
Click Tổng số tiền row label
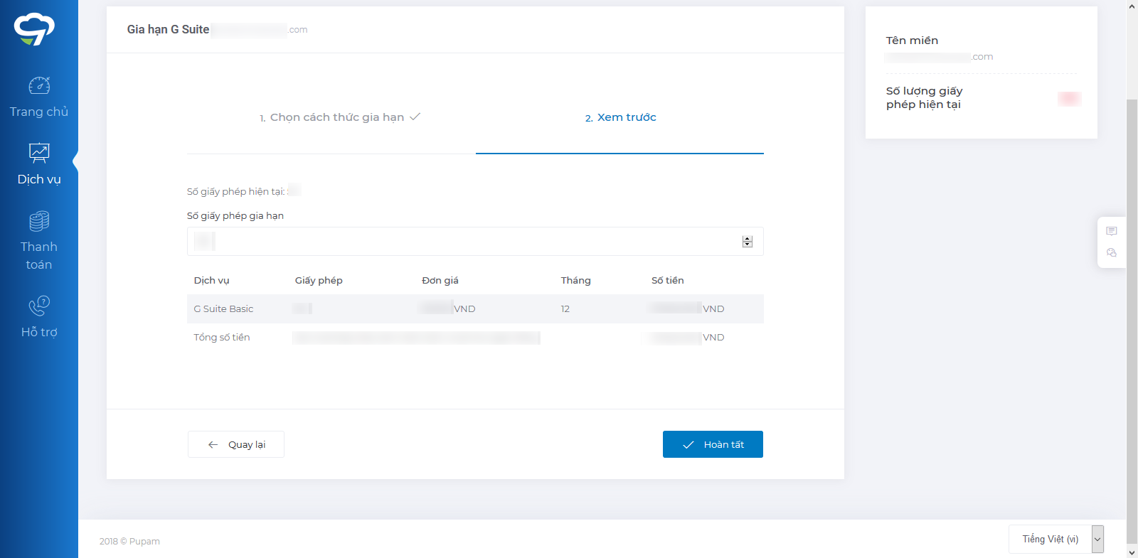(222, 337)
